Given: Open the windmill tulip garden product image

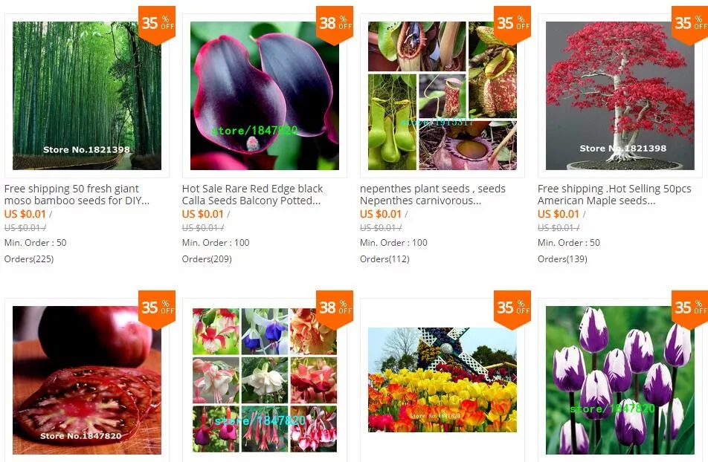Looking at the screenshot, I should coord(442,380).
